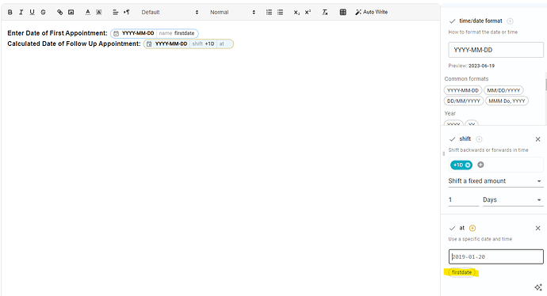
Task: Remove the shift setting with X
Action: tap(538, 139)
